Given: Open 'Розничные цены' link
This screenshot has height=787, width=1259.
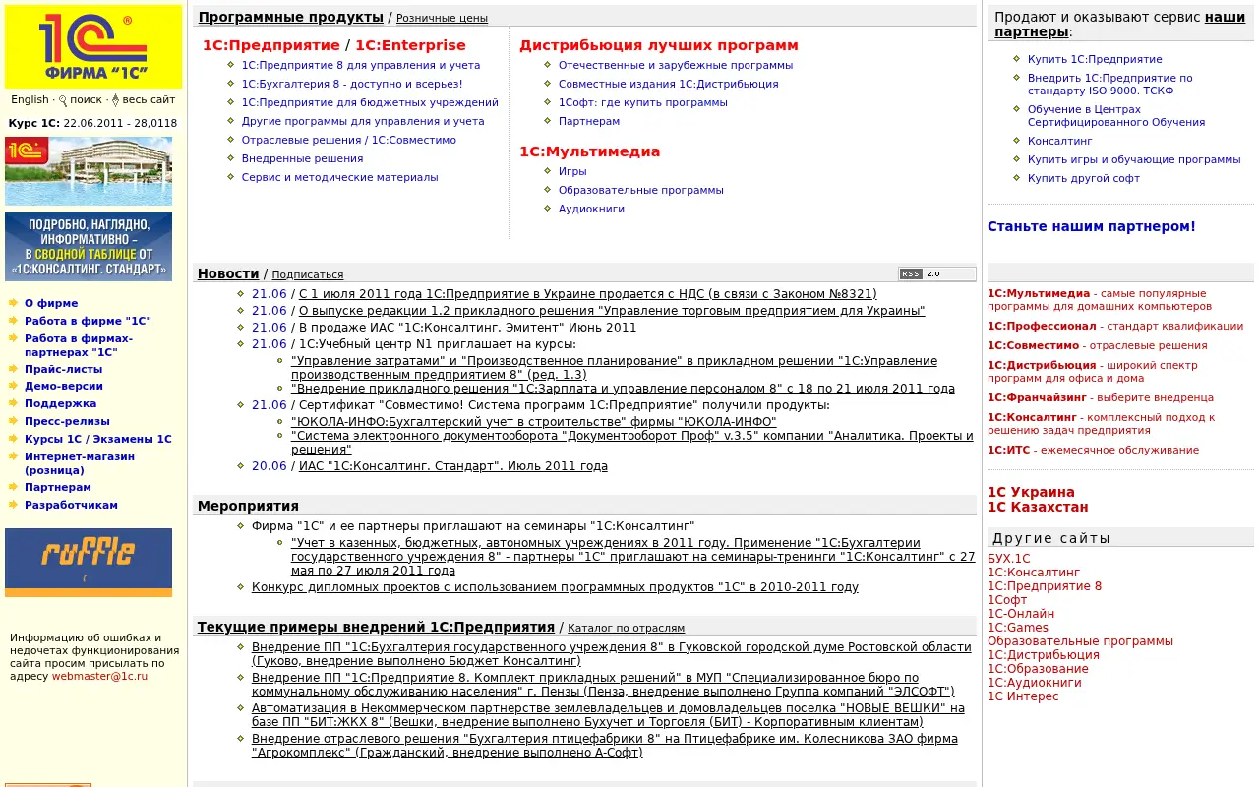Looking at the screenshot, I should [x=442, y=18].
